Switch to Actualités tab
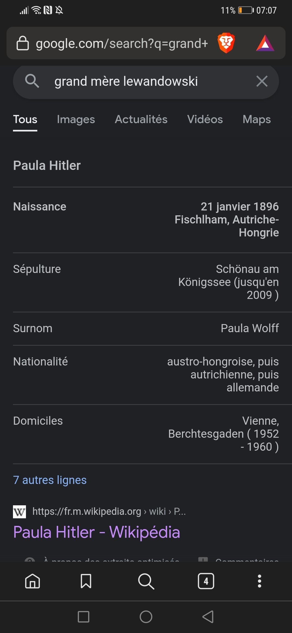 pos(141,119)
